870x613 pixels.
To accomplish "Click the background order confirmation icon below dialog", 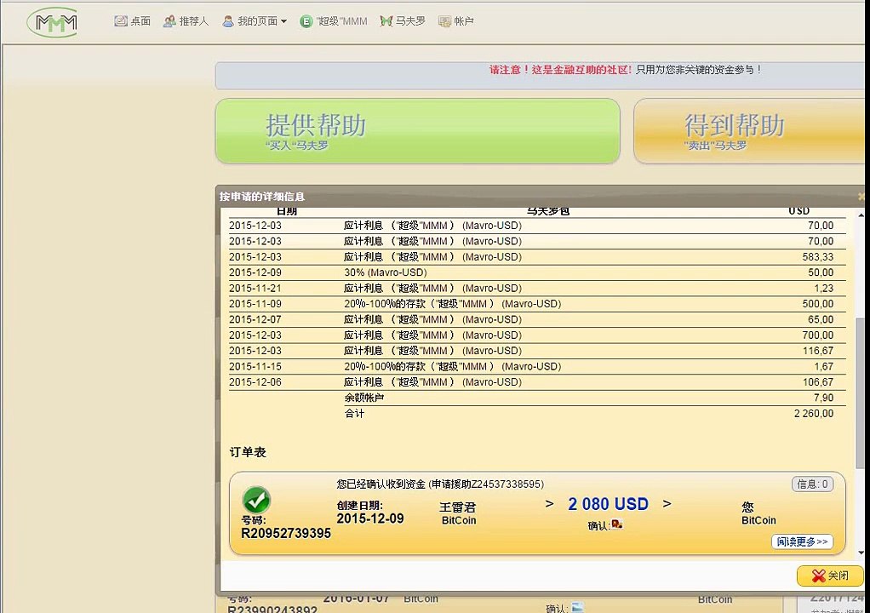I will click(x=578, y=607).
